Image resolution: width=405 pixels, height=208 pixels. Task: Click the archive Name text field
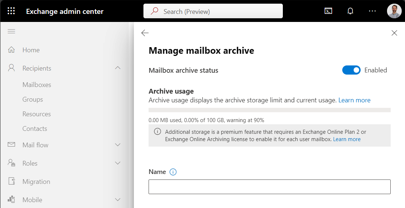[269, 186]
